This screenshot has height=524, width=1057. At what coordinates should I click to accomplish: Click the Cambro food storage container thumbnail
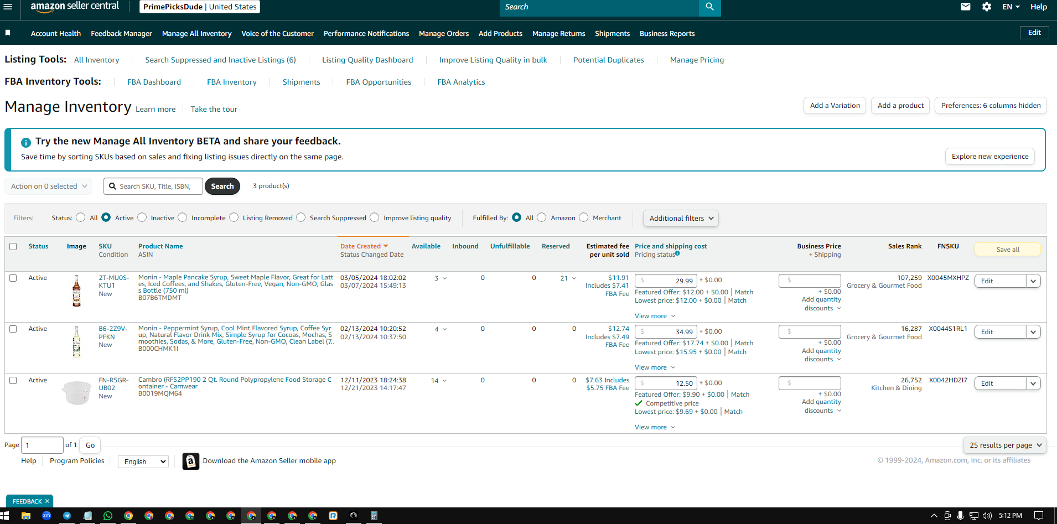[x=76, y=392]
